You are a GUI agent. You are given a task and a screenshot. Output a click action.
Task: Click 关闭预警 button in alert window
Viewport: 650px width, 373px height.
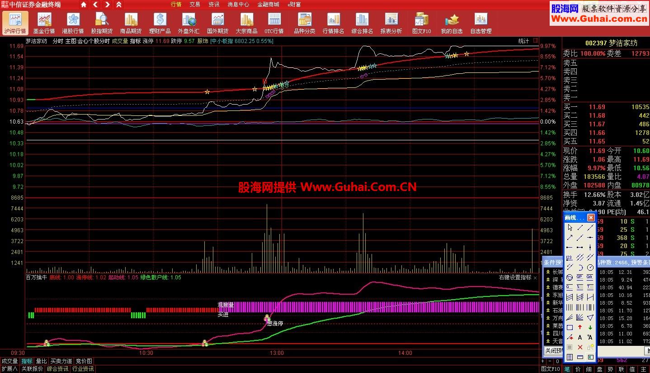tap(553, 351)
